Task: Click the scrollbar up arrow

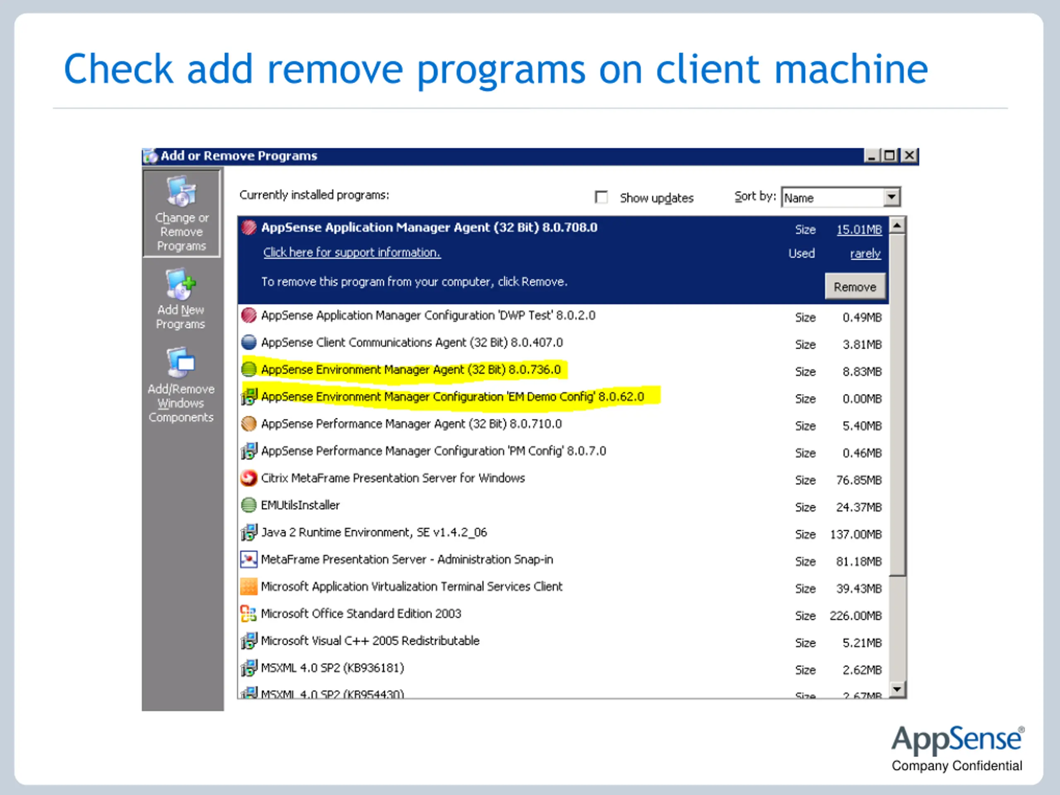Action: click(897, 225)
